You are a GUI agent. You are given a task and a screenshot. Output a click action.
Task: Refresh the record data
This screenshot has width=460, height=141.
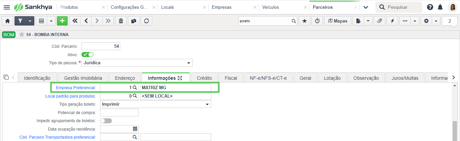pyautogui.click(x=146, y=21)
